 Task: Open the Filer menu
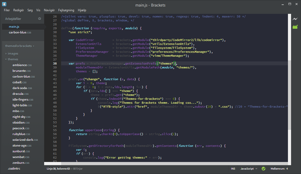point(7,10)
